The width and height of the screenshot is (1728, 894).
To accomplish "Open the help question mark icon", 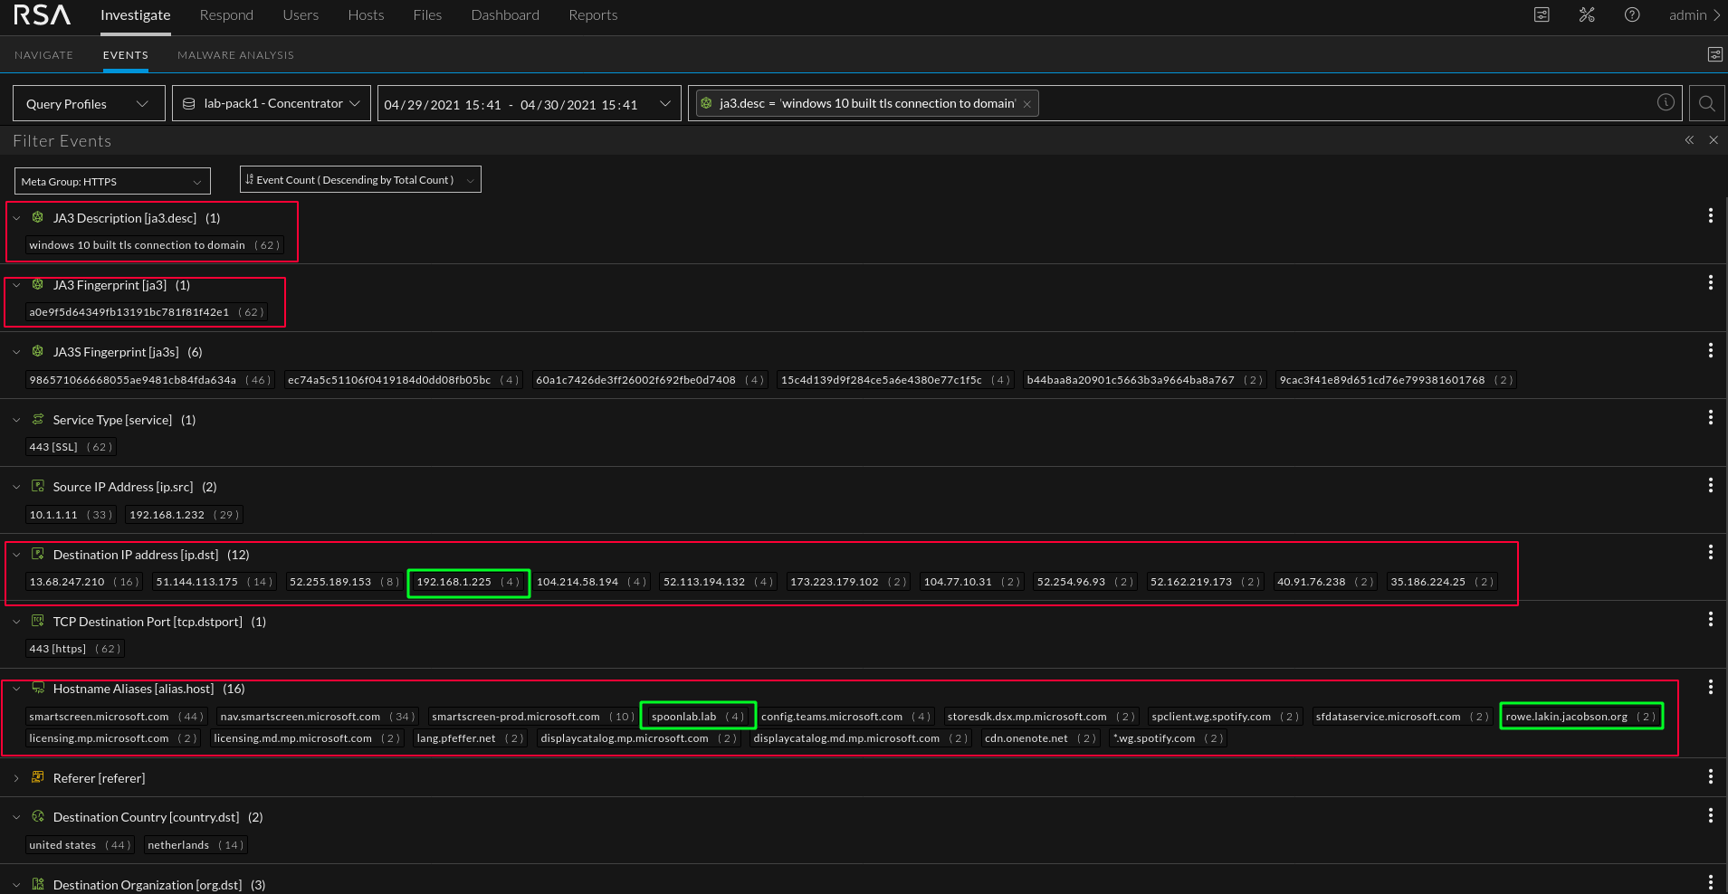I will pyautogui.click(x=1631, y=15).
